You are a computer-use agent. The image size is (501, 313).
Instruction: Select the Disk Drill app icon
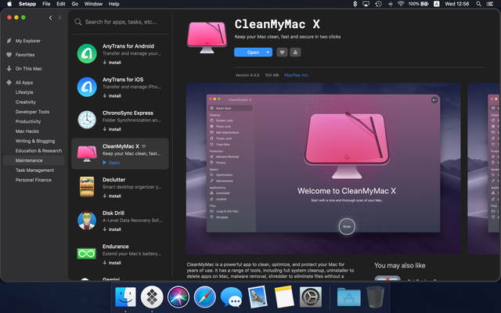[87, 221]
